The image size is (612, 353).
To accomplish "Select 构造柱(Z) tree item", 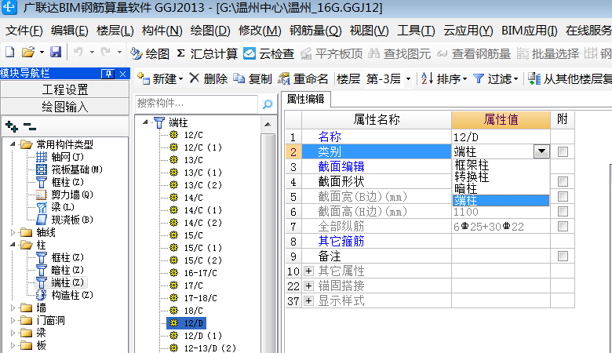I will (64, 295).
